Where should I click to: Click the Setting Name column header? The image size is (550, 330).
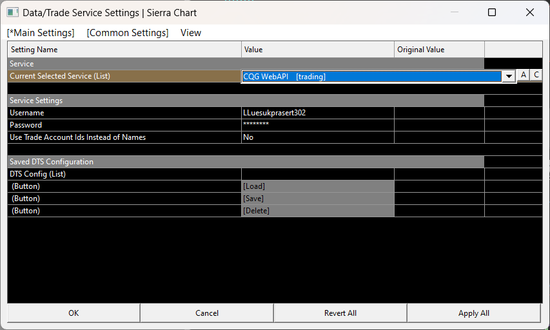[124, 50]
